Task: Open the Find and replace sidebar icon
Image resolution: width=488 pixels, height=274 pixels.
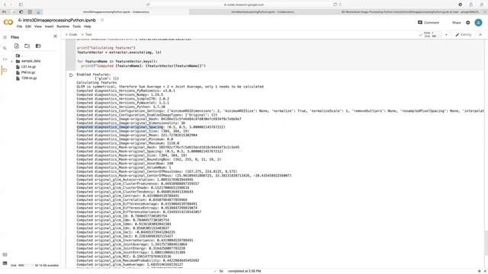Action: (x=5, y=48)
